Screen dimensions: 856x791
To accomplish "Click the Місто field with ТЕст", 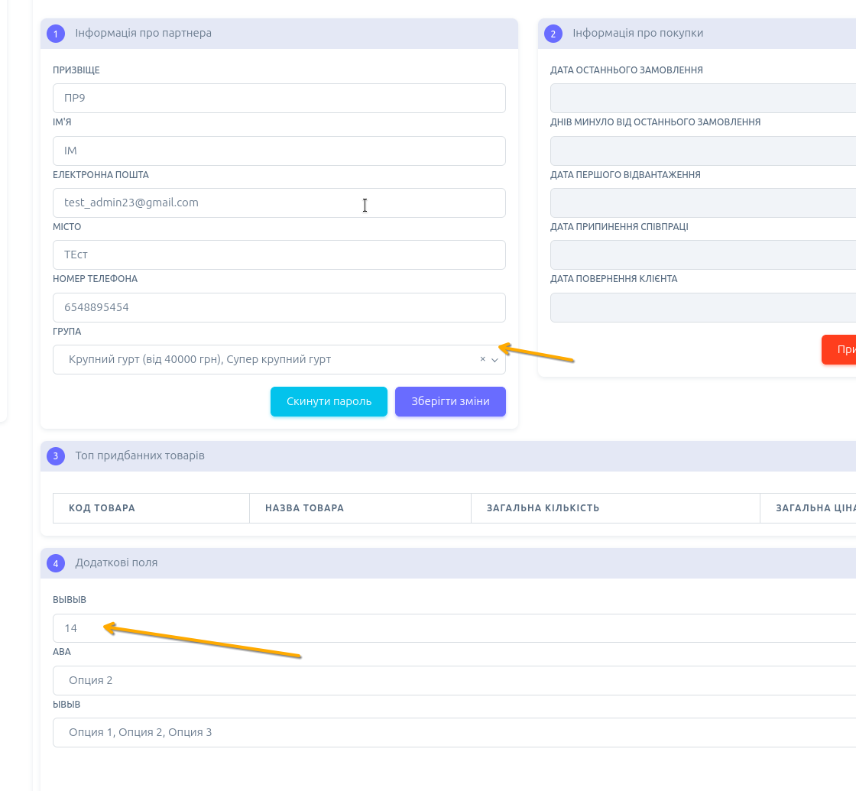I will point(279,254).
